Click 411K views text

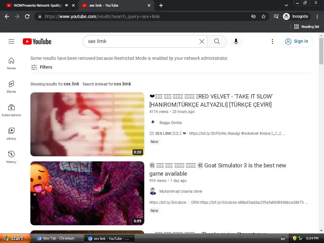point(159,112)
